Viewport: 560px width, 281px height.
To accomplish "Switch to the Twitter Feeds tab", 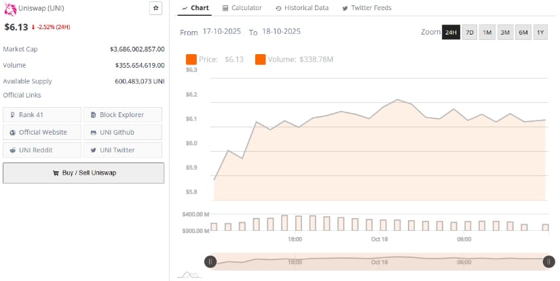I will (x=367, y=8).
